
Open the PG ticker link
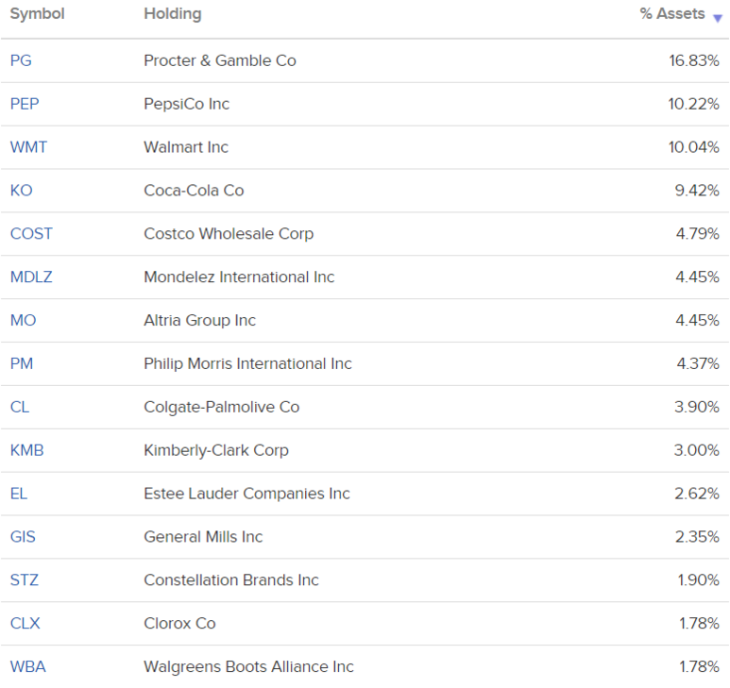click(x=21, y=60)
